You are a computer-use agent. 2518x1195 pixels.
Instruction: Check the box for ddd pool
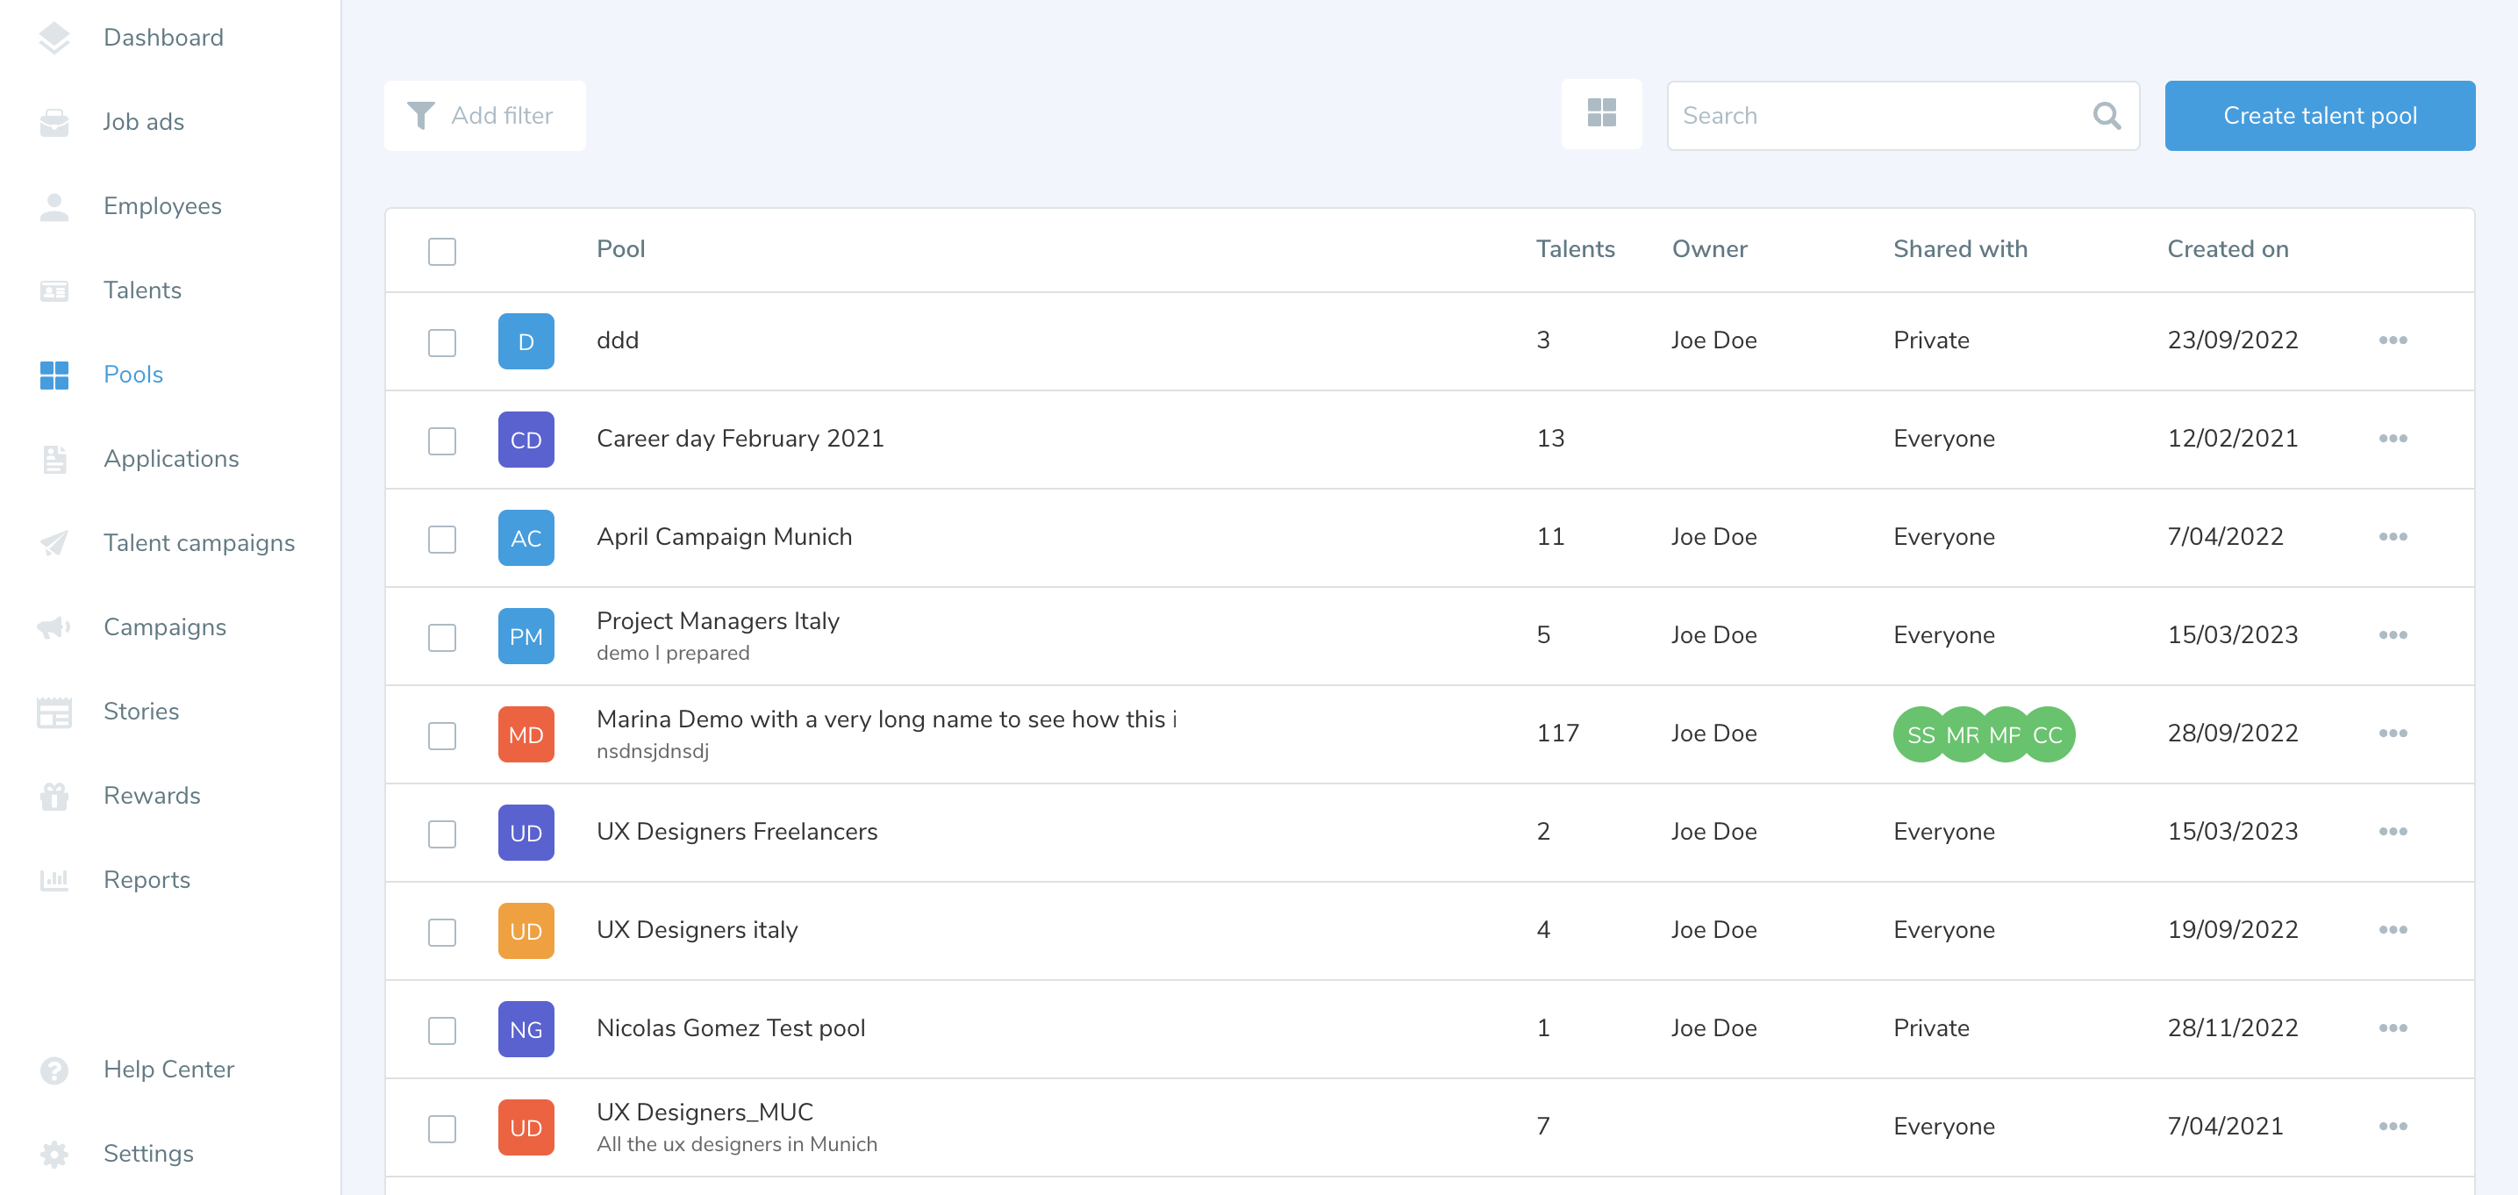point(442,341)
